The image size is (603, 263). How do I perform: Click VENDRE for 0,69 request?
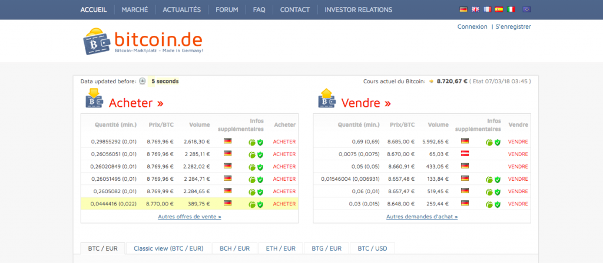[518, 141]
